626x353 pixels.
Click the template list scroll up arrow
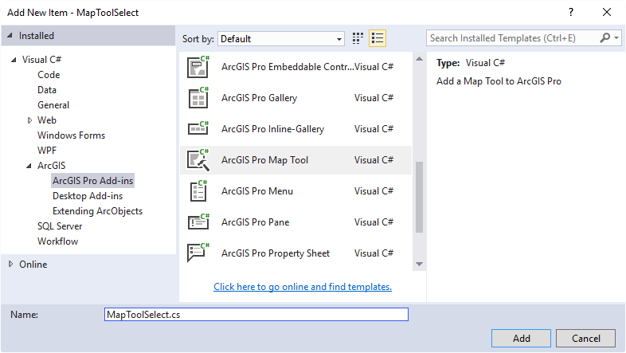point(419,59)
